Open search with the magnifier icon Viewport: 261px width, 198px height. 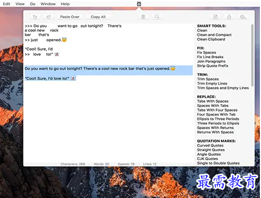(157, 17)
